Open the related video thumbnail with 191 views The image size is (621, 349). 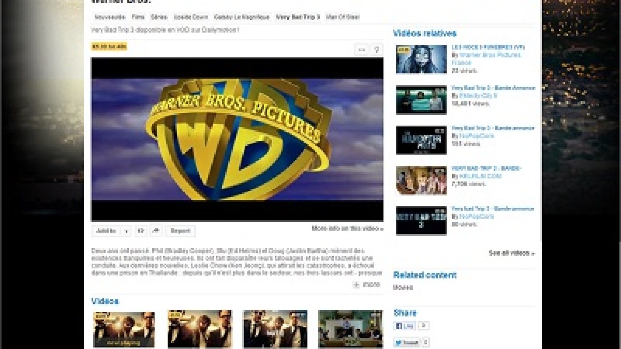point(421,140)
